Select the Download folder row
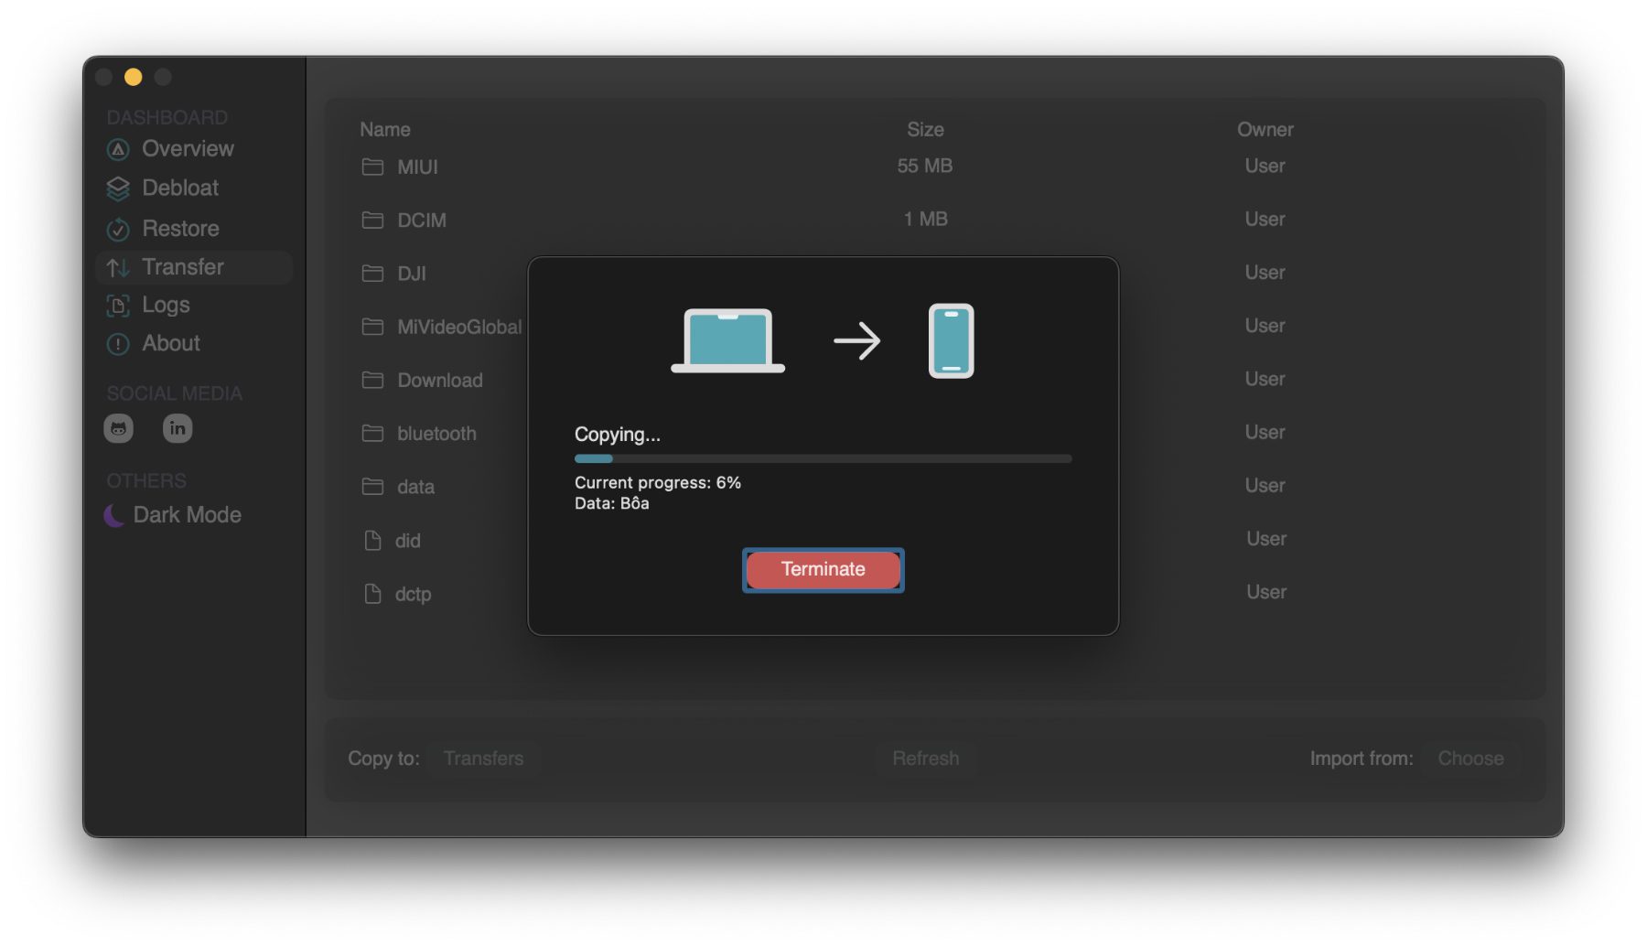This screenshot has width=1647, height=947. (439, 380)
